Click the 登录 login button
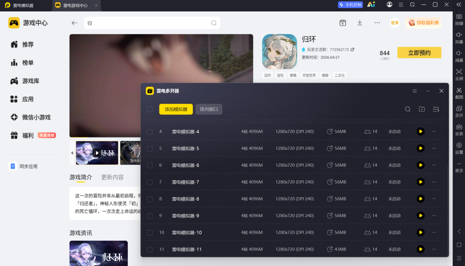 tap(395, 23)
